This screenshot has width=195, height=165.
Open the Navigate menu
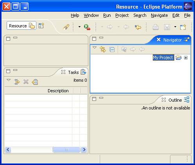(159, 15)
